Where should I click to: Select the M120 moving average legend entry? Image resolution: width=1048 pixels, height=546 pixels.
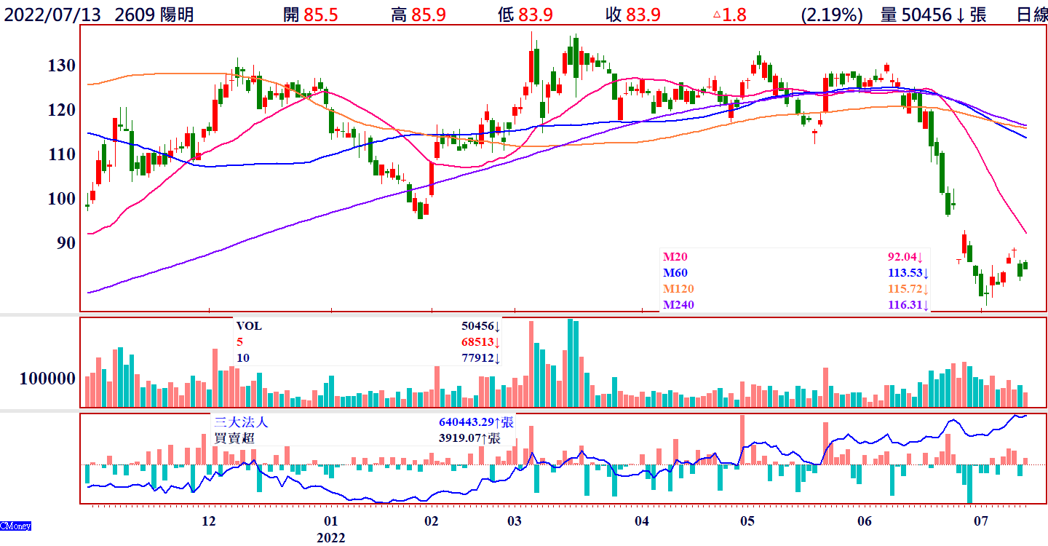pyautogui.click(x=678, y=289)
